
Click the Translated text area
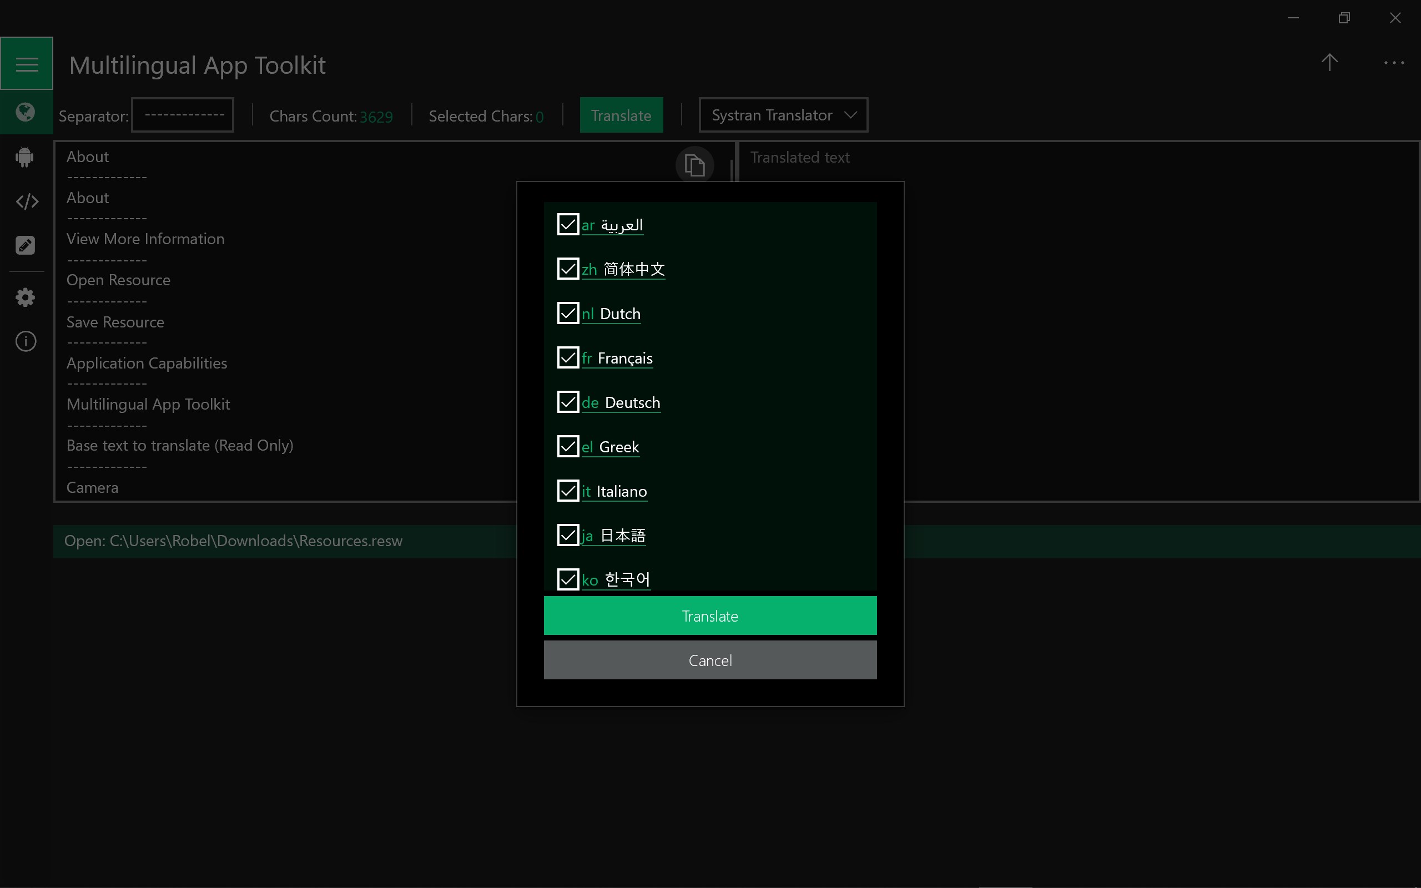1079,321
